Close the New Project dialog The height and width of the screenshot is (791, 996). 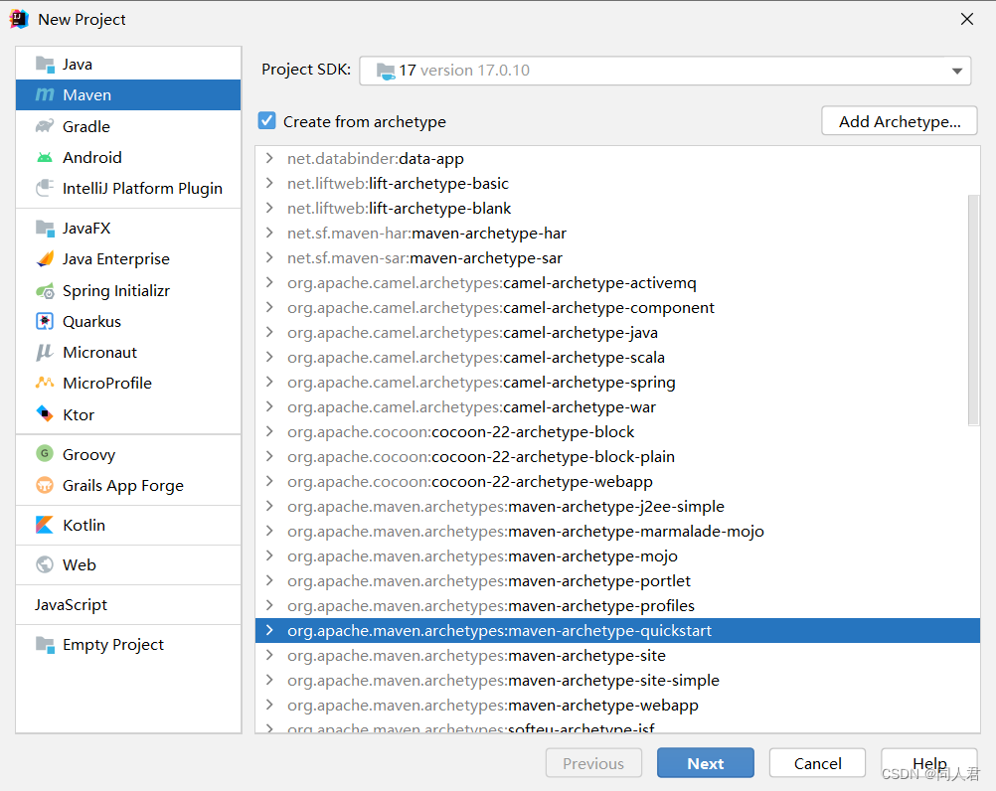967,19
